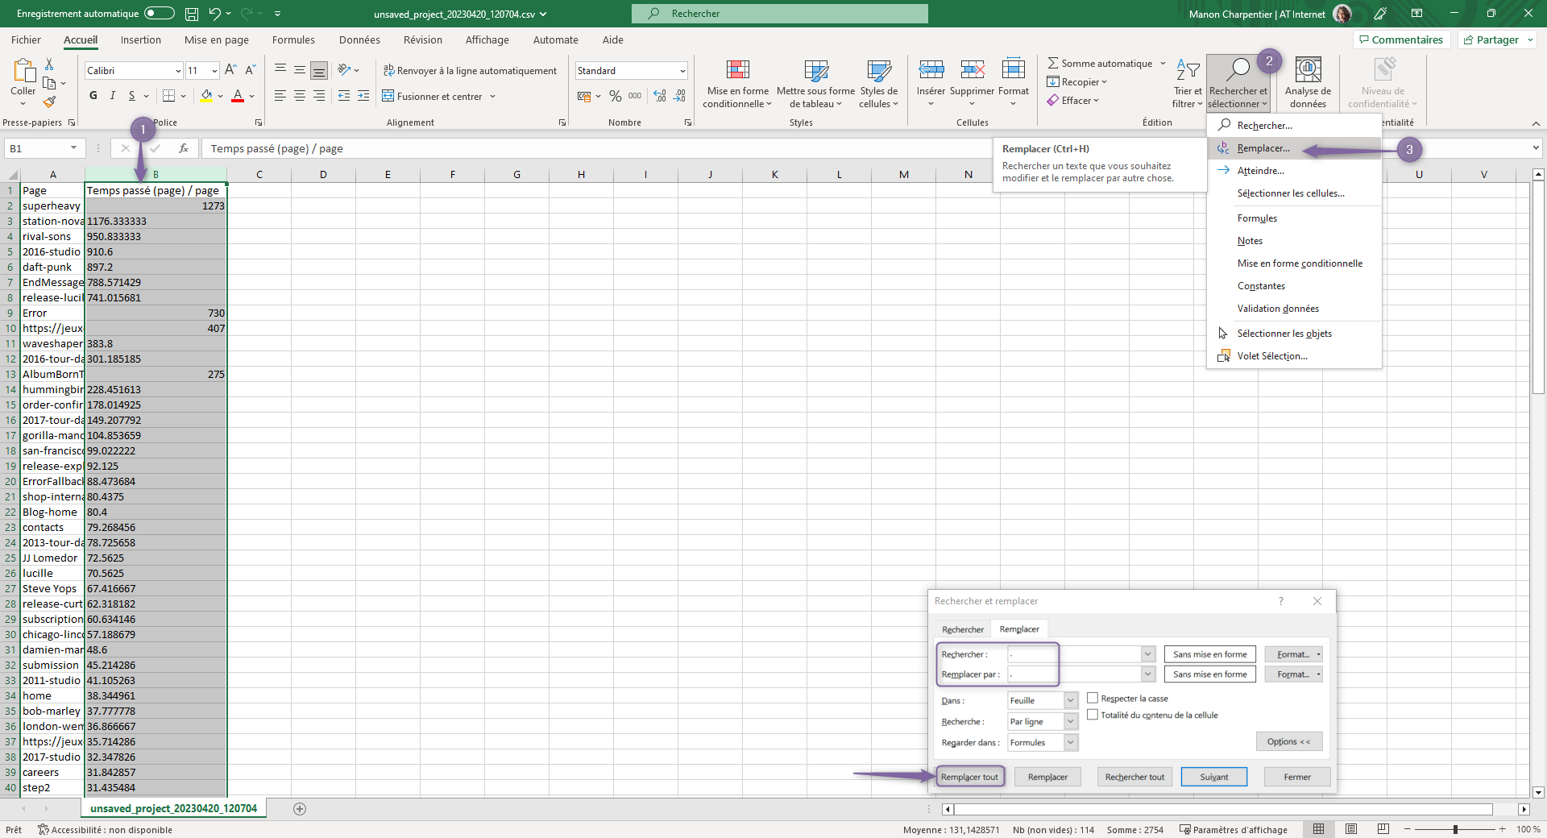Add a new sheet with plus icon
Viewport: 1547px width, 838px height.
point(300,809)
